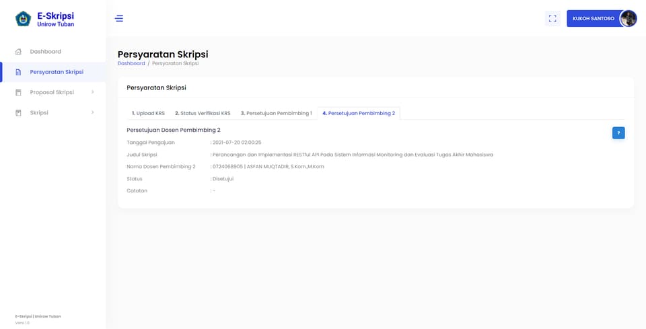
Task: Click the Catatan label
Action: 137,191
